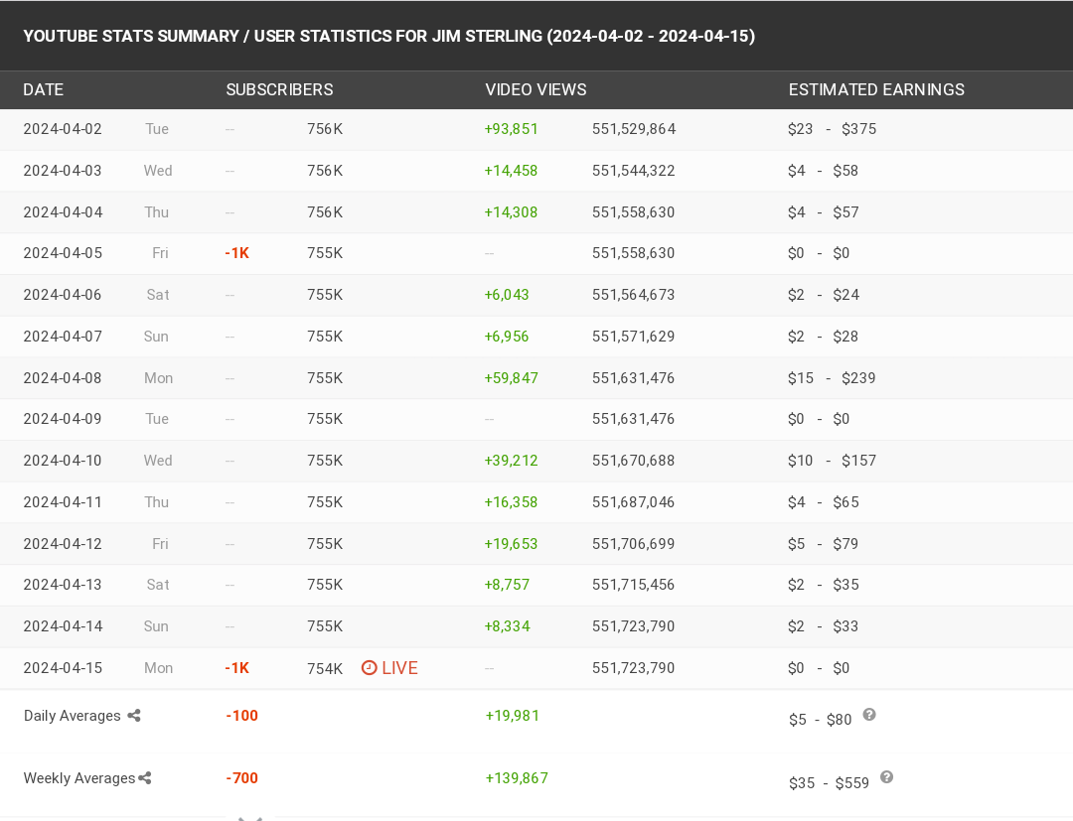Select the SUBSCRIBERS column header

click(279, 89)
